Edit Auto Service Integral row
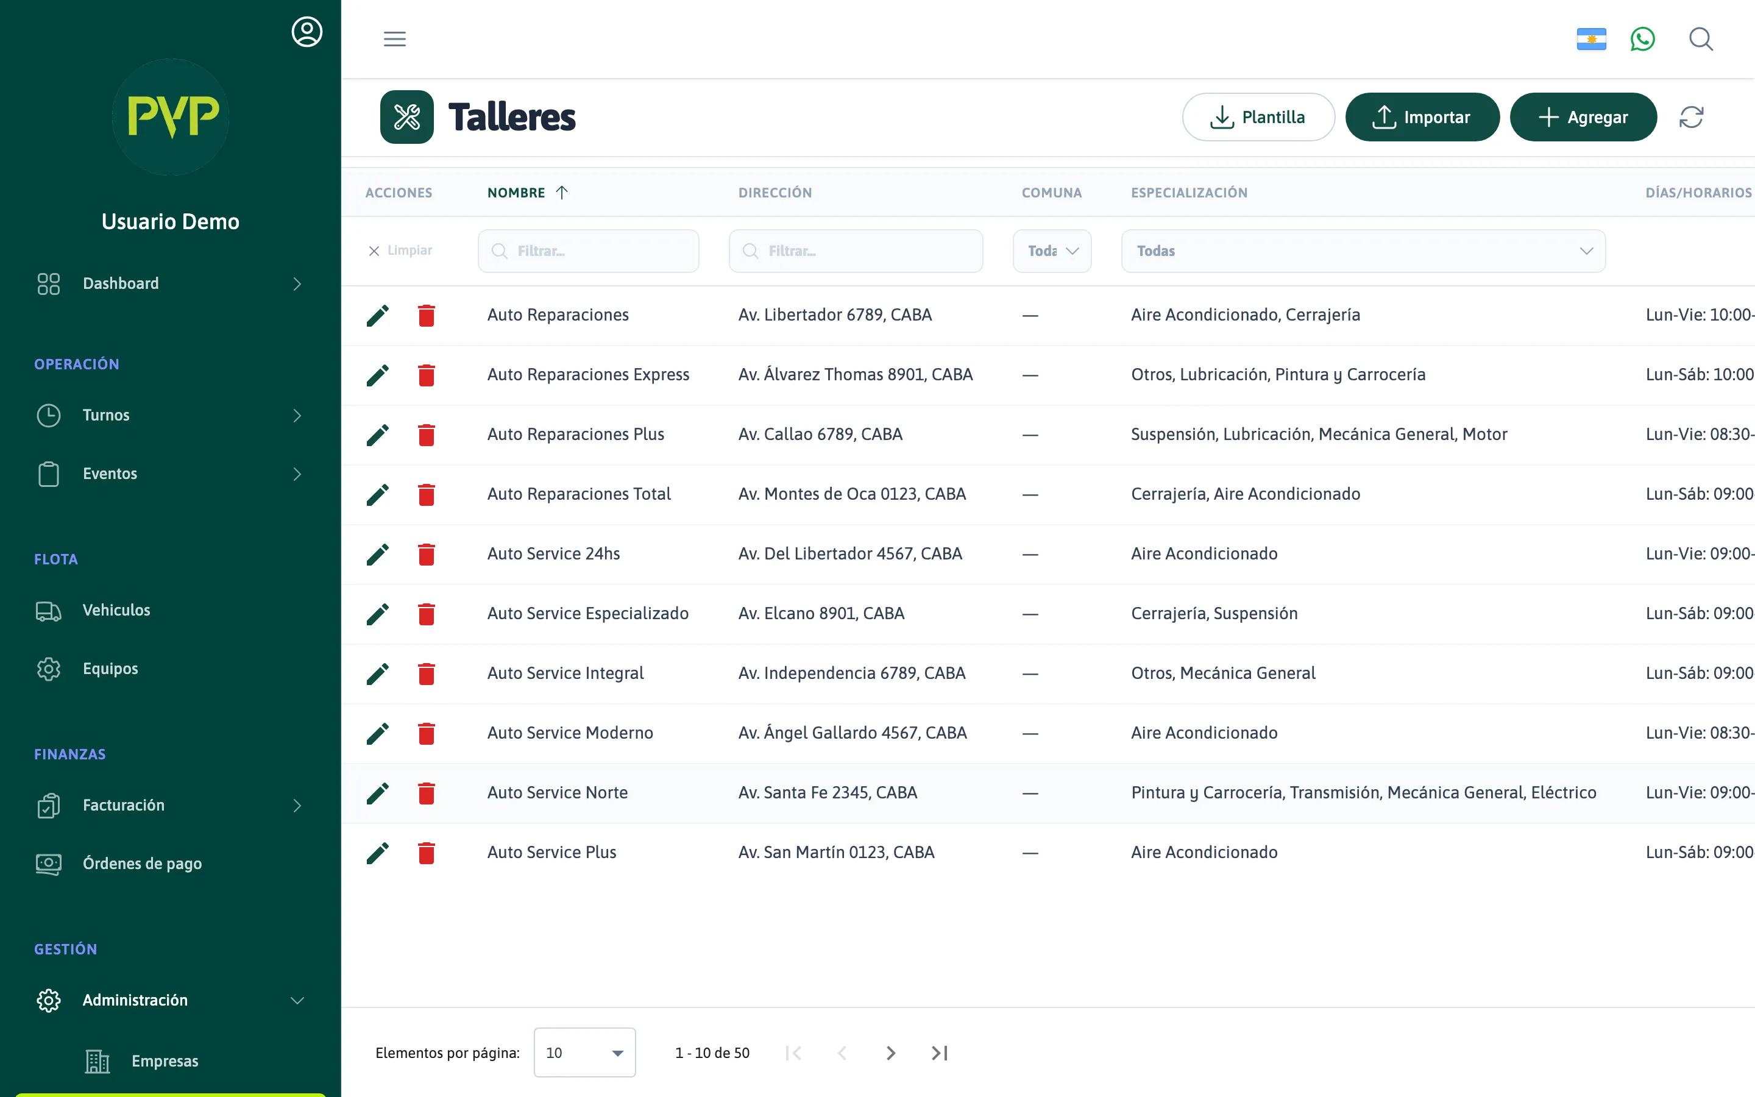 [x=378, y=673]
